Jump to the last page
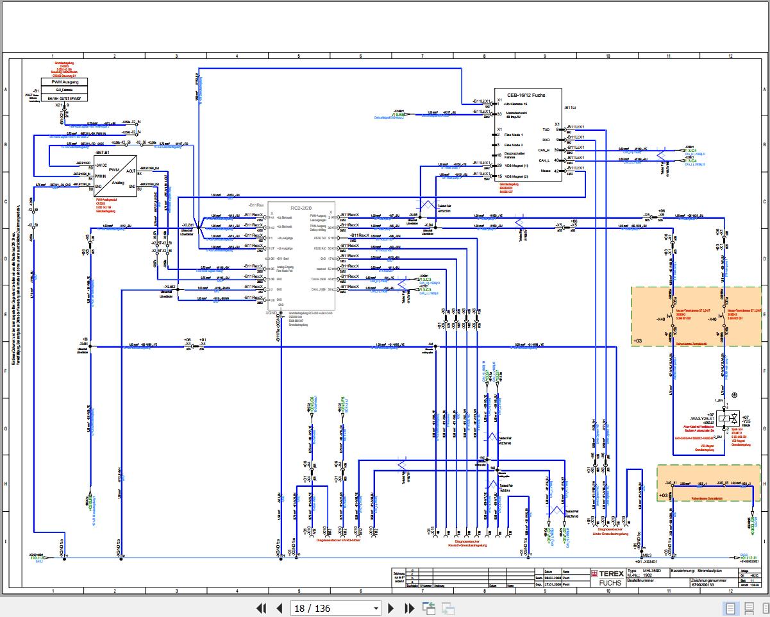The height and width of the screenshot is (617, 770). coord(409,608)
